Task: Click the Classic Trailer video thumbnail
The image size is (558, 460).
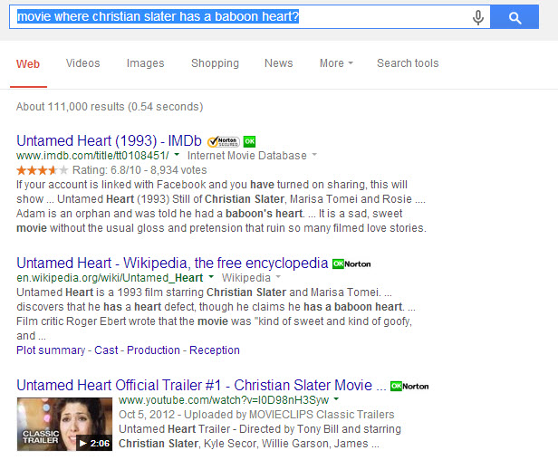Action: pos(64,424)
